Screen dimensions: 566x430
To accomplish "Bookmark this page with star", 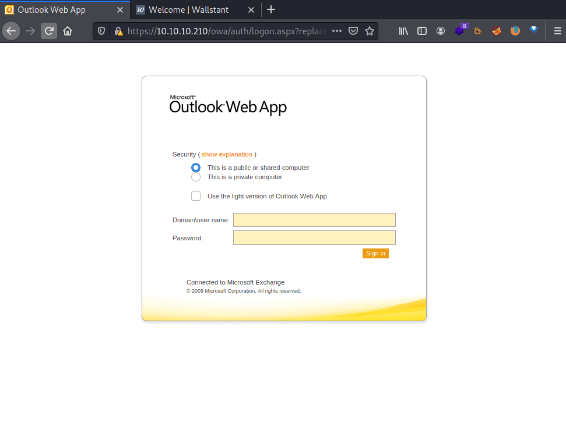I will (x=370, y=31).
